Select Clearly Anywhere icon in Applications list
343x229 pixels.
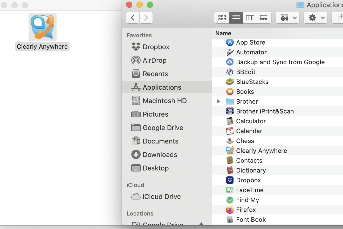click(x=230, y=151)
